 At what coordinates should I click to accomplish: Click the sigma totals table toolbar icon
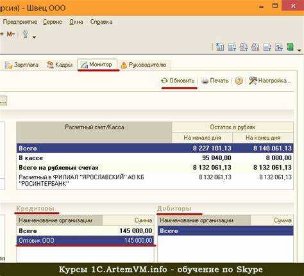[x=220, y=47]
